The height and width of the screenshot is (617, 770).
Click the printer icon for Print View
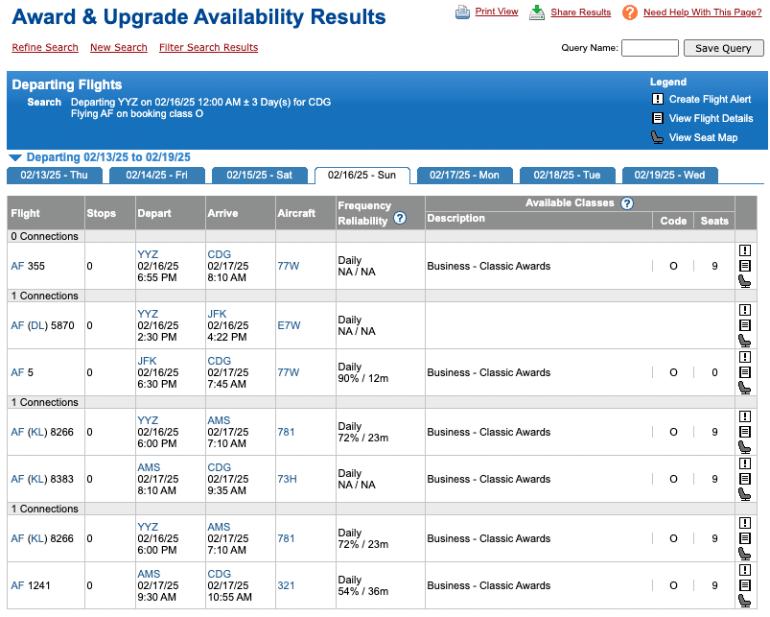click(x=462, y=12)
